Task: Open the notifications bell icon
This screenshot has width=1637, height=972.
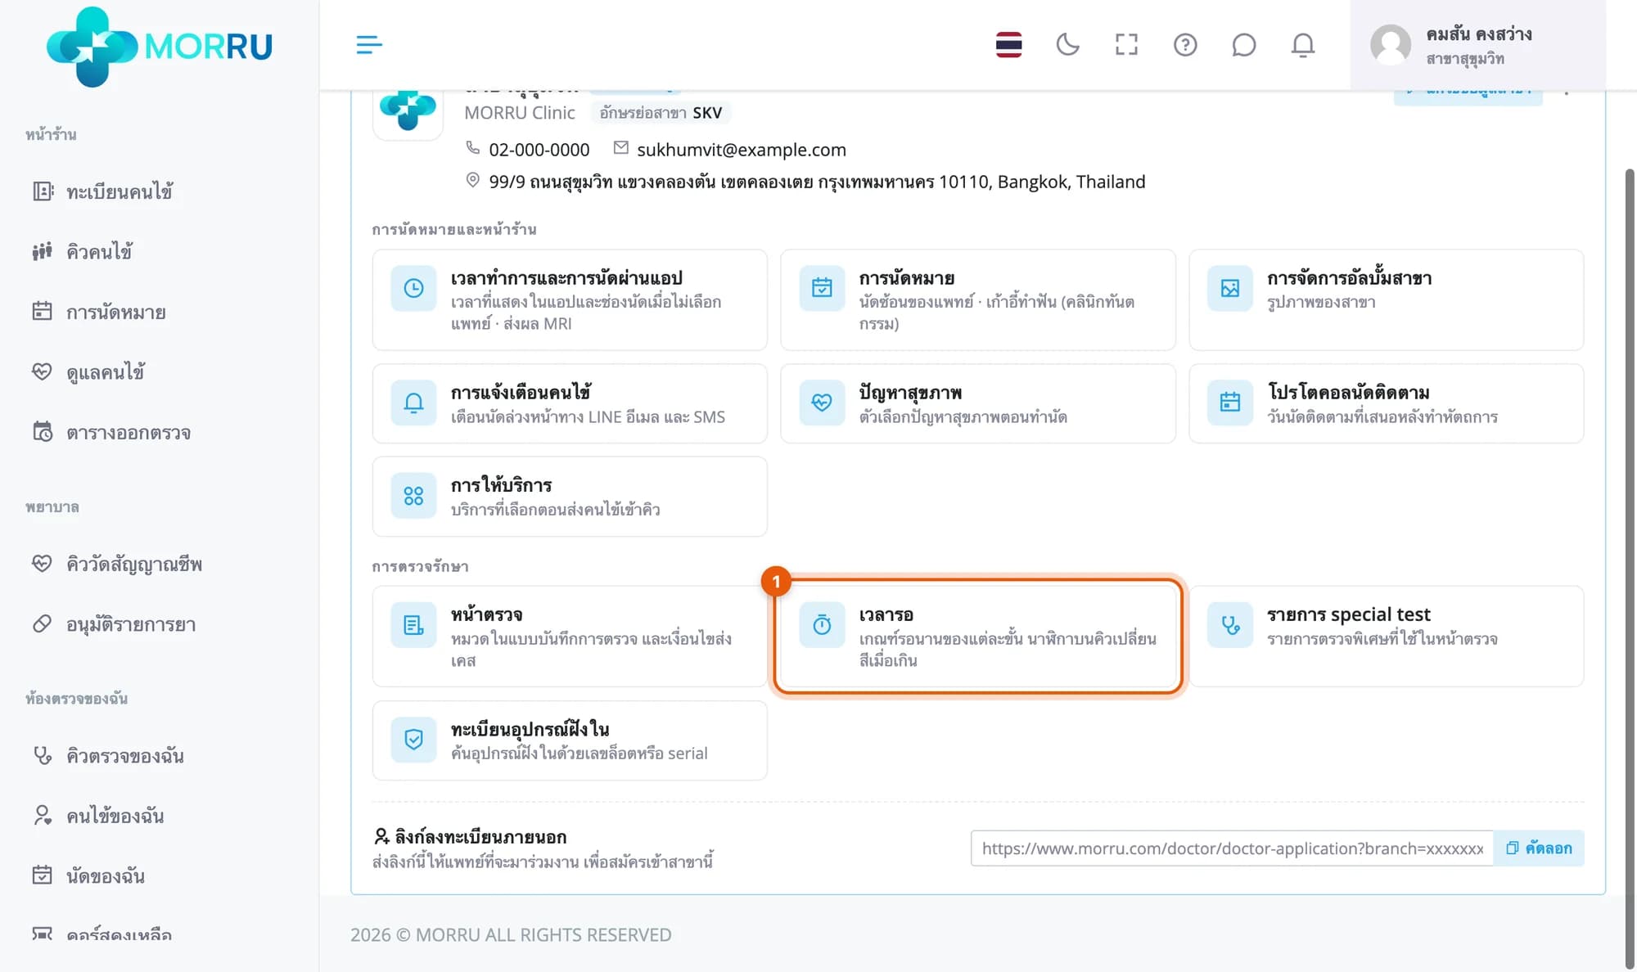Action: 1303,45
